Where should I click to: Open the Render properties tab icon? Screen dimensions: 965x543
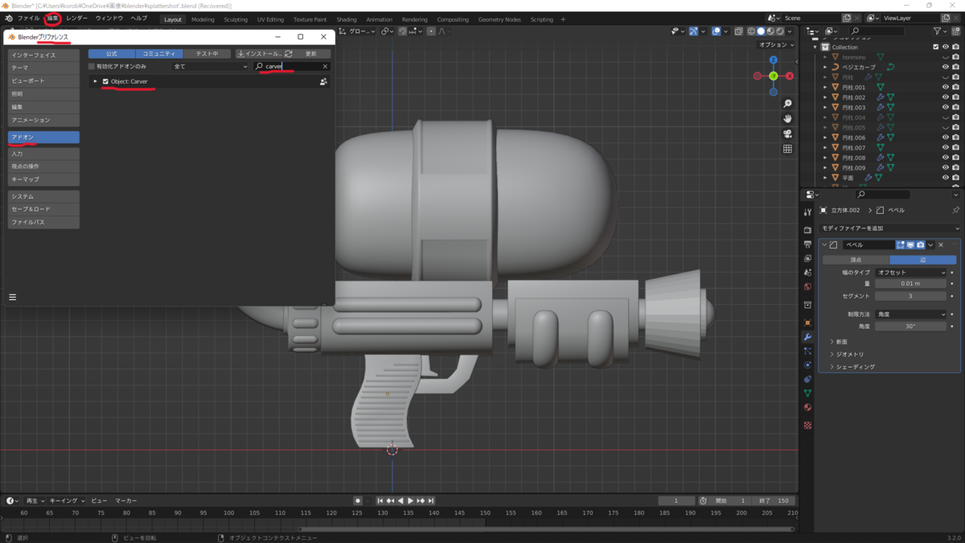tap(807, 230)
